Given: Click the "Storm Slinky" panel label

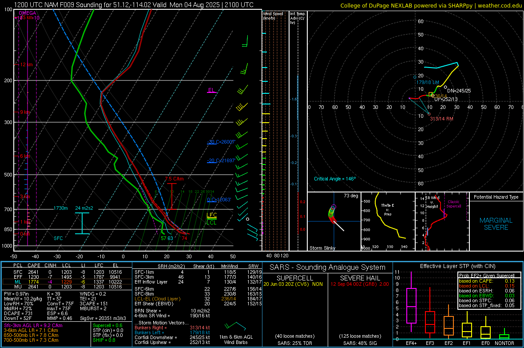Looking at the screenshot, I should click(322, 248).
